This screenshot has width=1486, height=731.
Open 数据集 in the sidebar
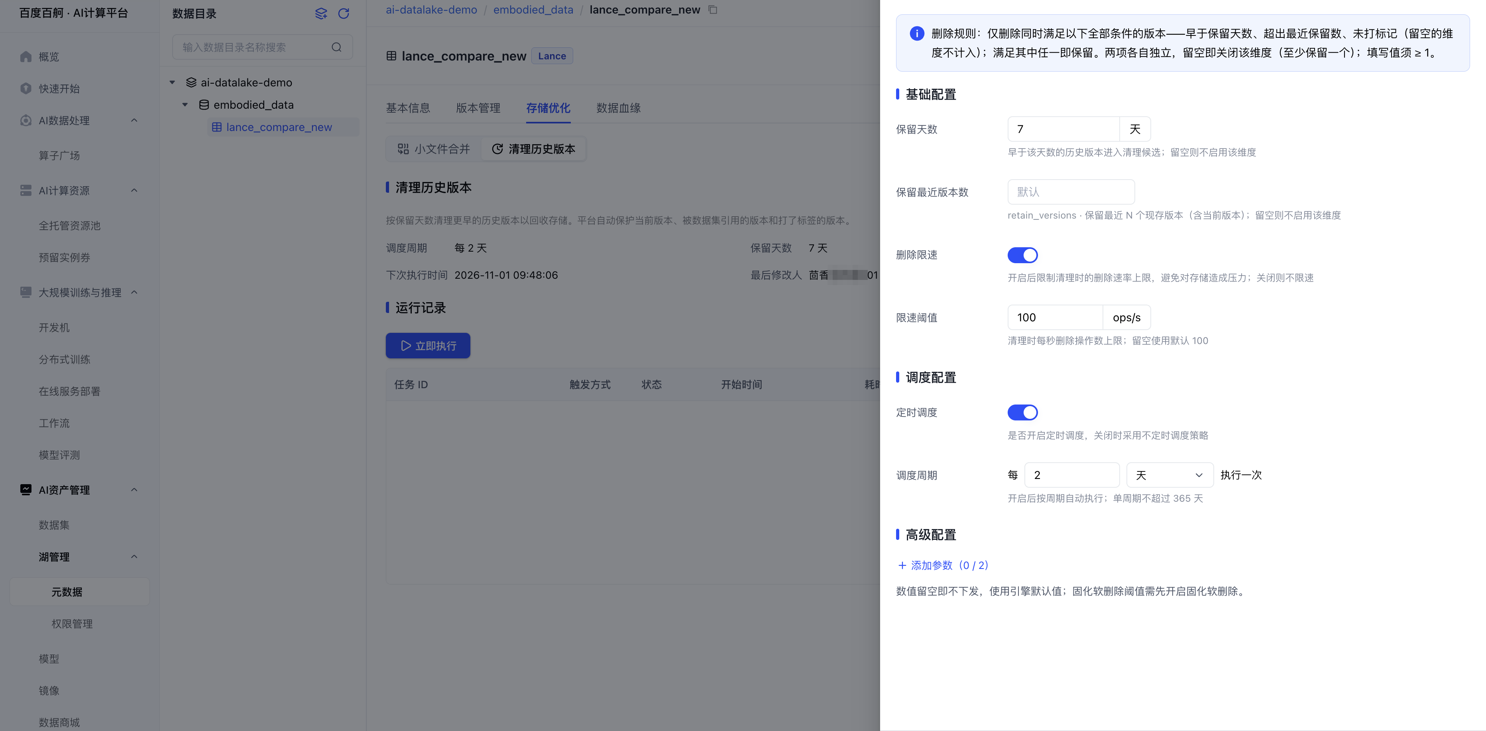tap(54, 525)
